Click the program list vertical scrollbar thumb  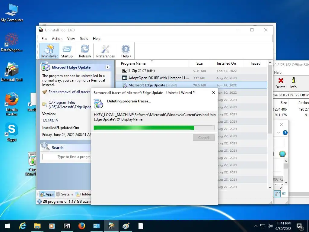270,99
